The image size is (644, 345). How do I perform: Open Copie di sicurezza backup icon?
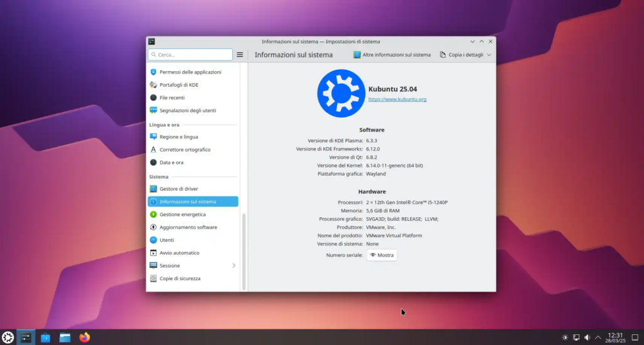click(153, 278)
